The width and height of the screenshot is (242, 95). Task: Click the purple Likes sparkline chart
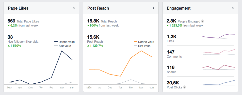(x=219, y=36)
